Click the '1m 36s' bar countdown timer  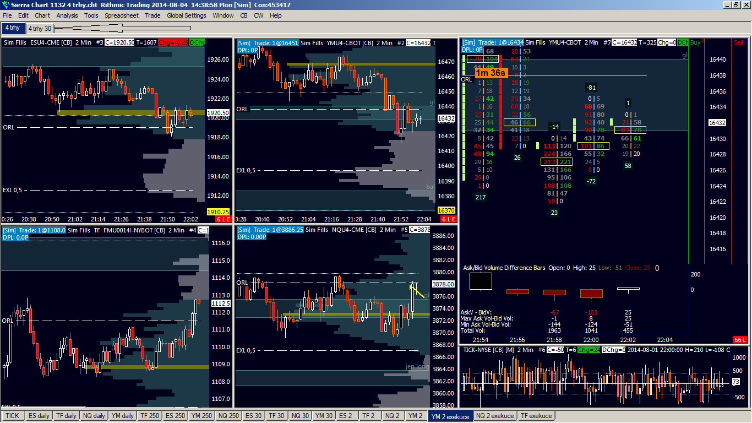coord(491,73)
